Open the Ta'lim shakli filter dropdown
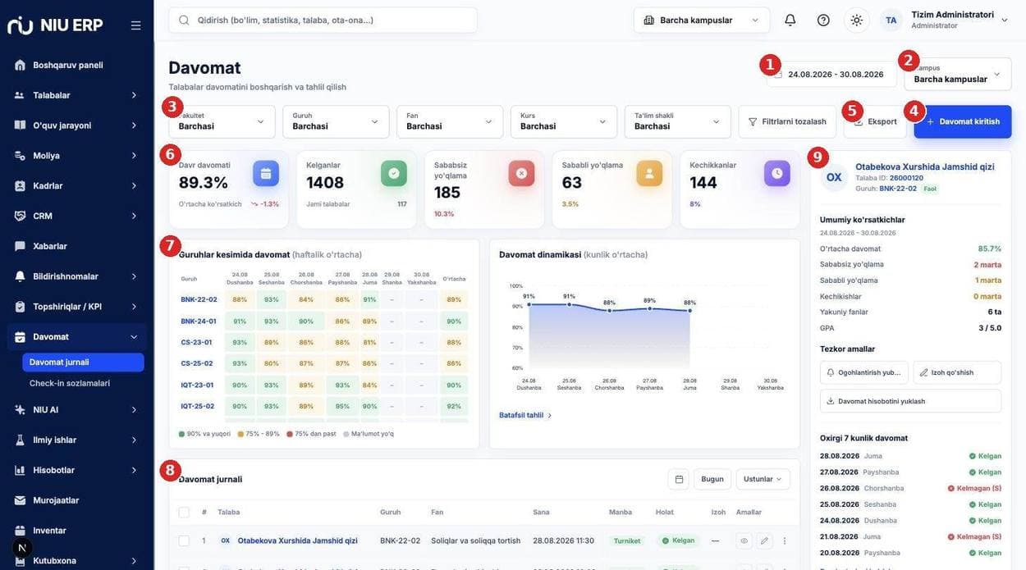The height and width of the screenshot is (570, 1026). pyautogui.click(x=678, y=121)
